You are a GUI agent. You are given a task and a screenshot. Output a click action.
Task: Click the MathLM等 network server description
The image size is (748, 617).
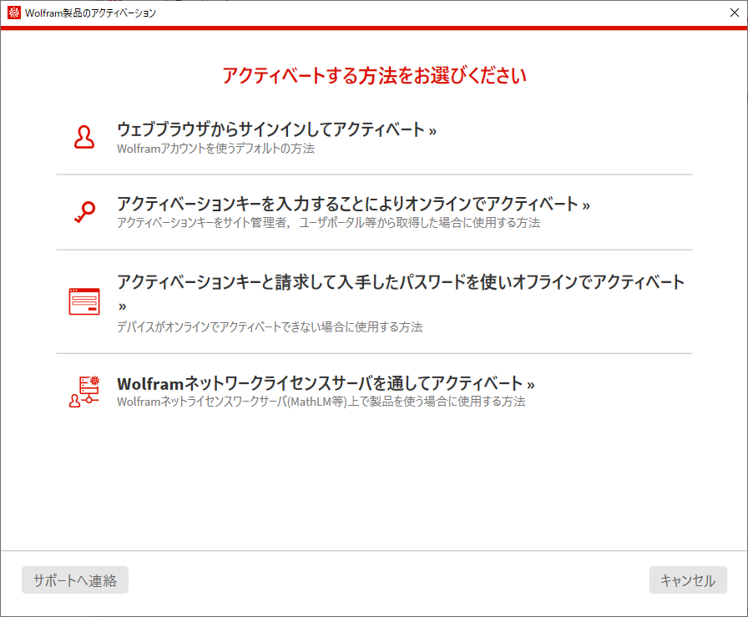(x=321, y=402)
